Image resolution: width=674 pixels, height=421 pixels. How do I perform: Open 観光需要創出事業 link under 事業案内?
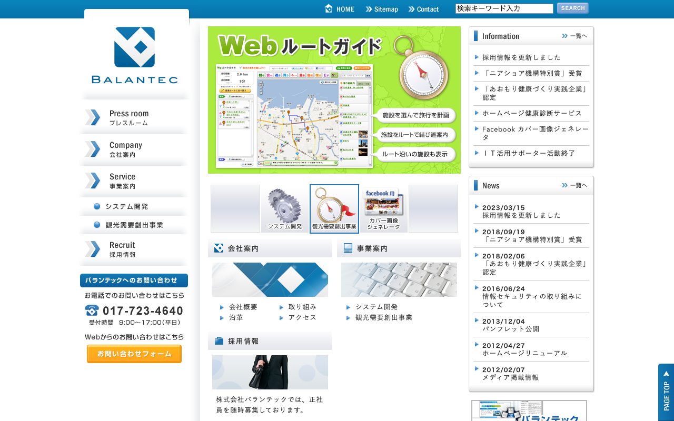tap(384, 318)
